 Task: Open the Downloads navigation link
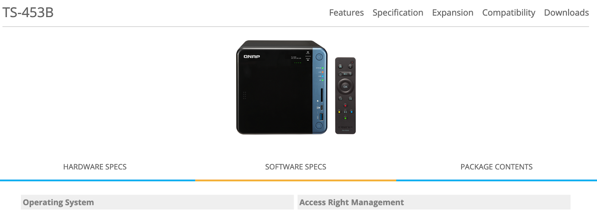point(566,13)
